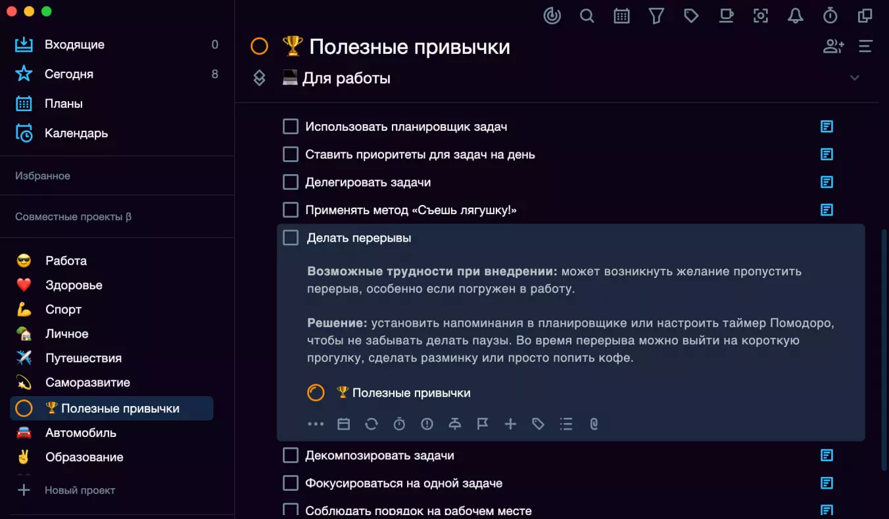Open note icon for «Декомпозировать задачи»
Viewport: 889px width, 519px height.
pyautogui.click(x=827, y=455)
